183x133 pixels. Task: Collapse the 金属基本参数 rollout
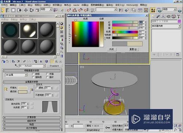click(32, 82)
